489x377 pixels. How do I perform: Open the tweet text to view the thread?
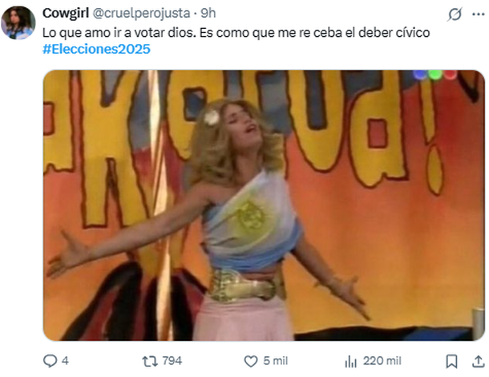[236, 33]
